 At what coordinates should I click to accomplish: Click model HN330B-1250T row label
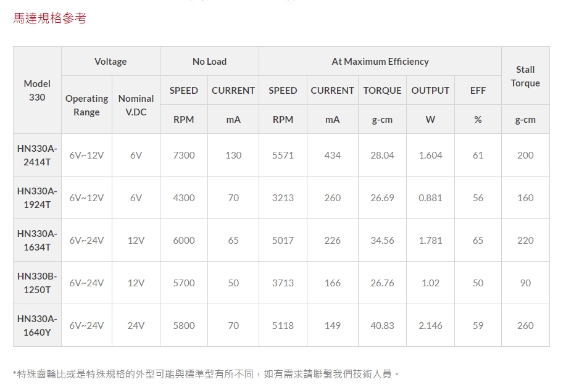pos(37,283)
